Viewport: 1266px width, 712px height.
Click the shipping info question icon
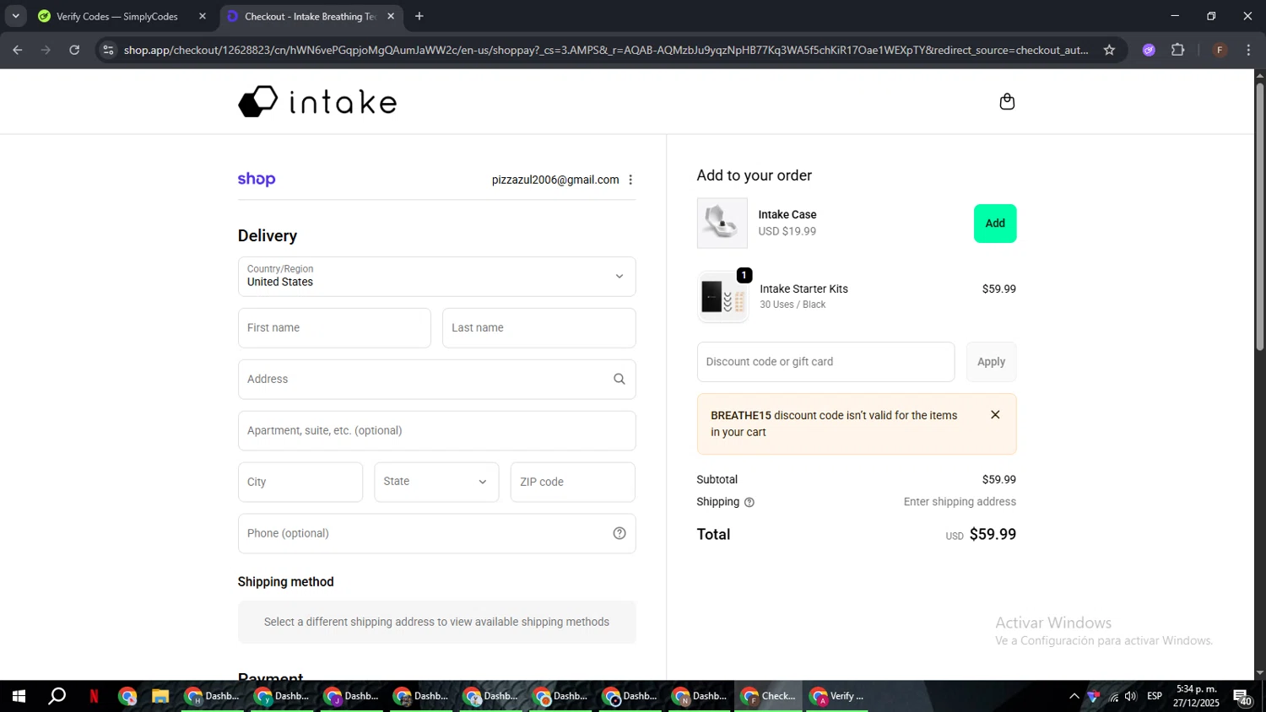[749, 502]
